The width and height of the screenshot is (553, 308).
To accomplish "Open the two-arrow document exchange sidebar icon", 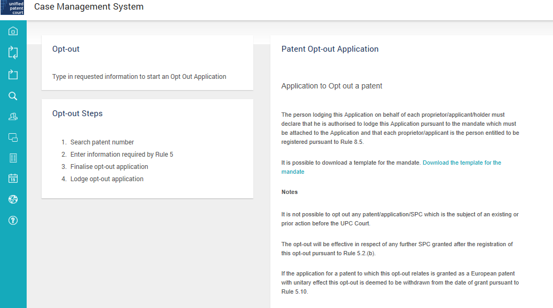I will 13,52.
